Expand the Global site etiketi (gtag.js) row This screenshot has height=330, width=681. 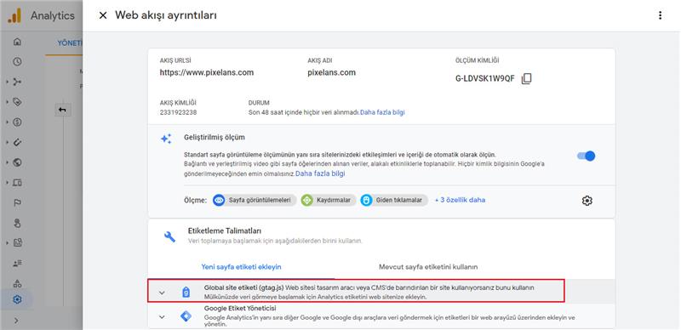click(x=356, y=292)
